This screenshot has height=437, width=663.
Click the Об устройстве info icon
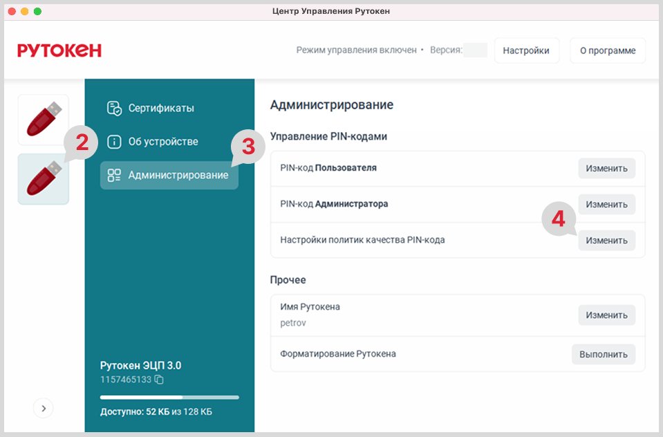tap(114, 142)
